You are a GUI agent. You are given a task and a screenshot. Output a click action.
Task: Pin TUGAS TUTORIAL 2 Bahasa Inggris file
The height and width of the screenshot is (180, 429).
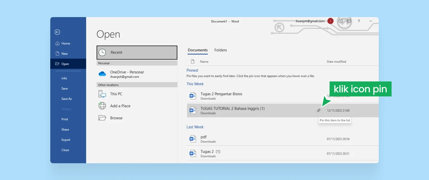click(319, 110)
